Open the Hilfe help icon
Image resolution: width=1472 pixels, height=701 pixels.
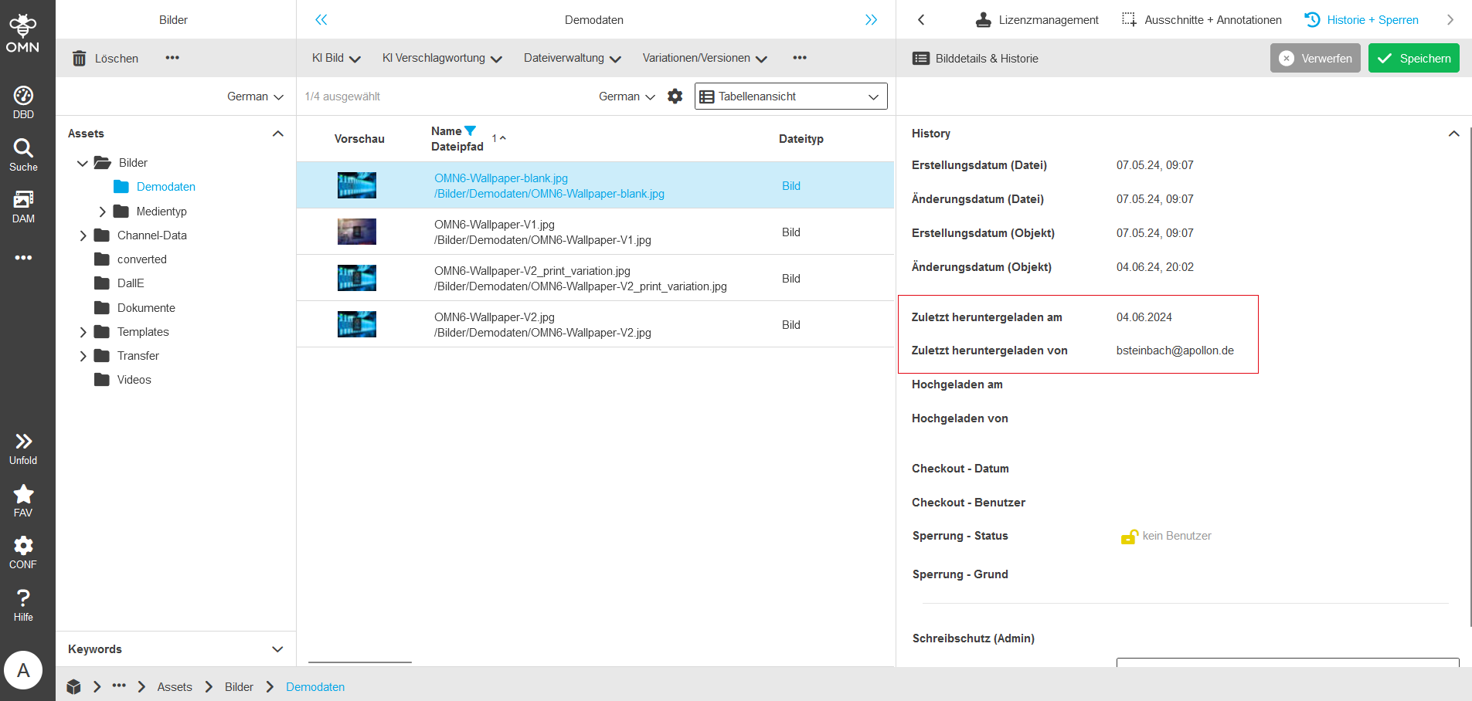coord(23,598)
